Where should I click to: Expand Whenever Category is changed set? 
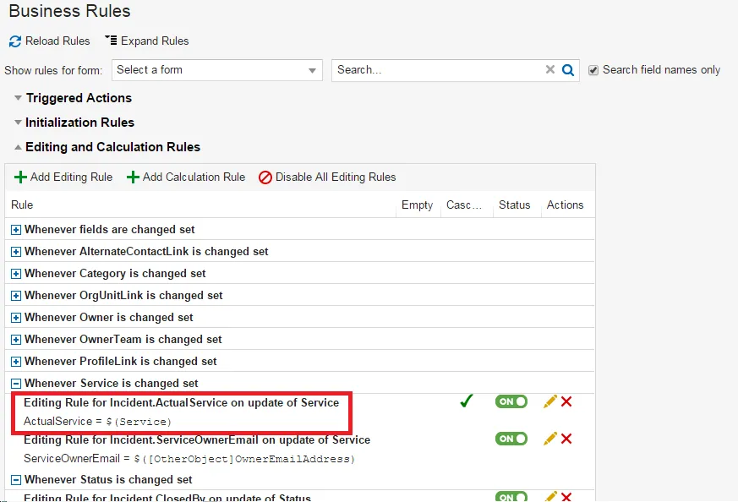click(16, 274)
